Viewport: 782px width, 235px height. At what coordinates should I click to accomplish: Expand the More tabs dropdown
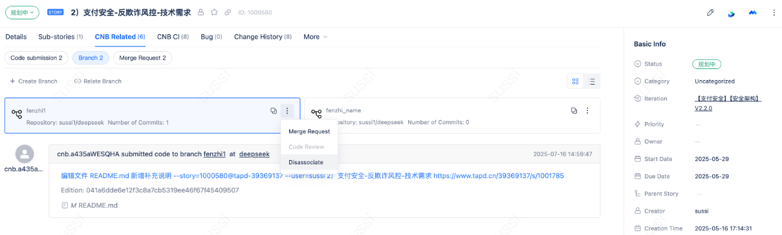315,37
